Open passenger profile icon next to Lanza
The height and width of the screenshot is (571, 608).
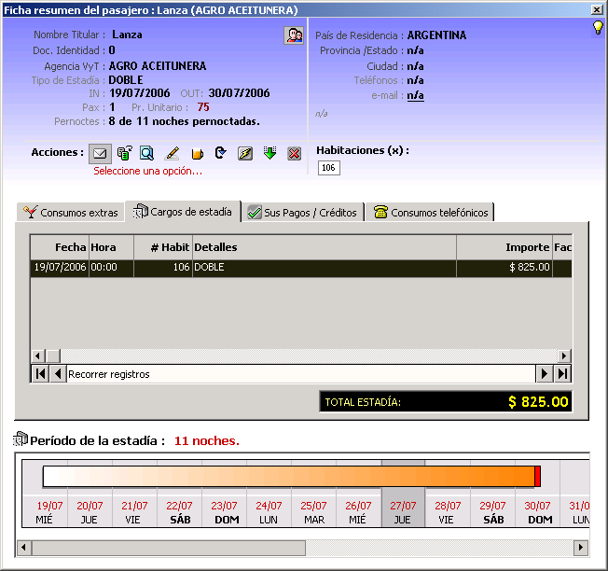(294, 35)
